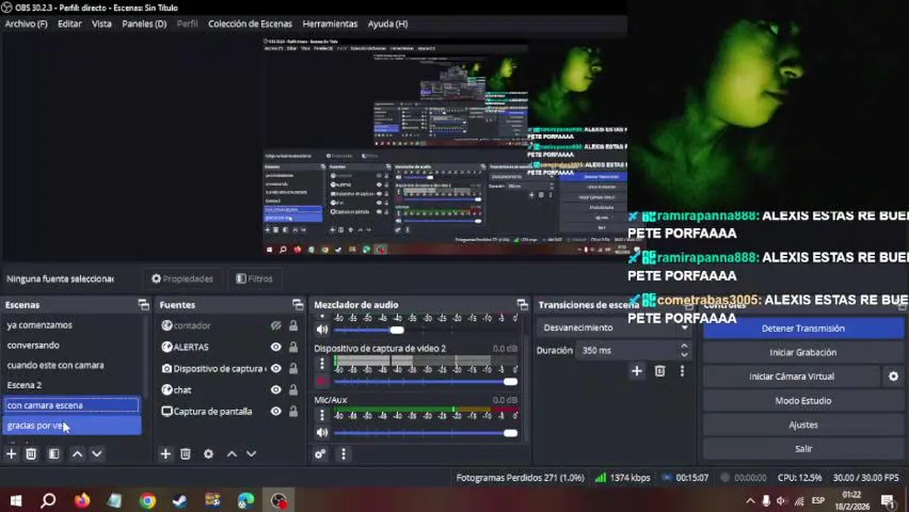The image size is (909, 512).
Task: Click Iniciar Cámara Virtual button
Action: [x=792, y=376]
